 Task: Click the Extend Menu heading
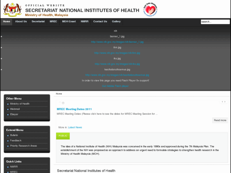coord(15,130)
